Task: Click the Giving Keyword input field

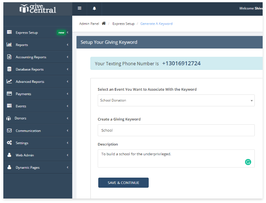Action: click(176, 130)
